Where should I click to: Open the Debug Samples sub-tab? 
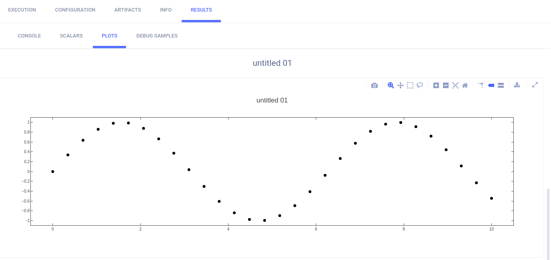157,36
